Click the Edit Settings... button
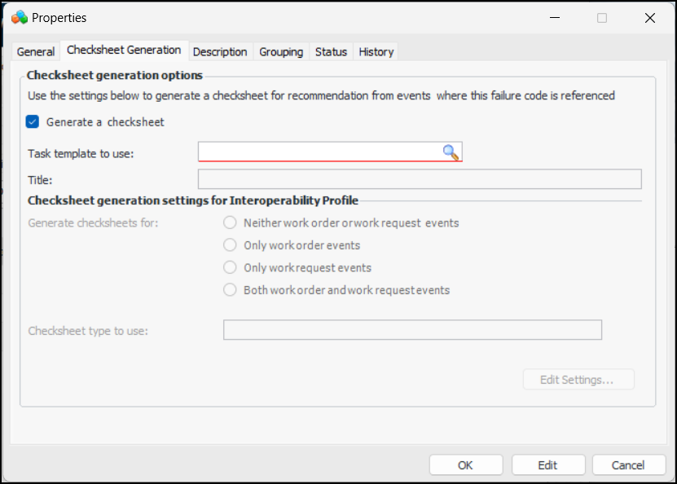677x484 pixels. pos(577,380)
